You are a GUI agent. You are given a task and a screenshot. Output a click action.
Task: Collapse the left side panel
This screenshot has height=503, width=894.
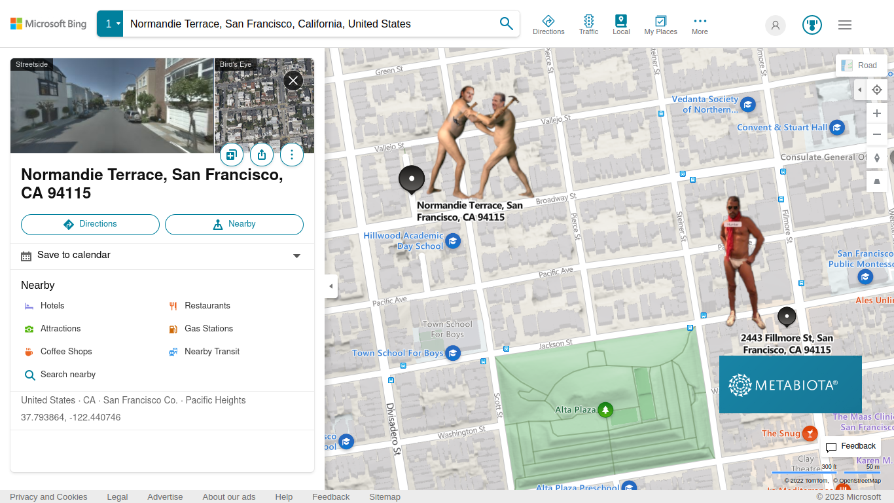point(331,286)
